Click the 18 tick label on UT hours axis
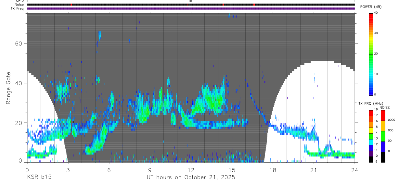This screenshot has width=399, height=184. pyautogui.click(x=273, y=170)
